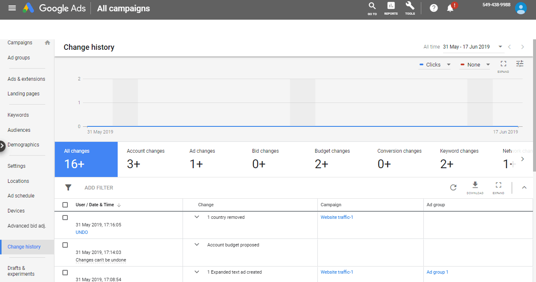Click the UNDO link
The height and width of the screenshot is (282, 536).
(x=82, y=232)
